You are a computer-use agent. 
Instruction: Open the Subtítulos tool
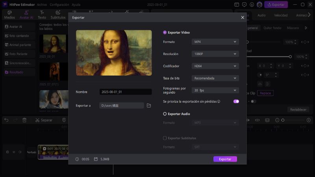point(58,15)
